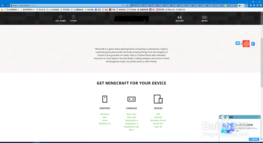Switch to the first browser tab labeled 67
Screen dimensions: 263x143
135,5
